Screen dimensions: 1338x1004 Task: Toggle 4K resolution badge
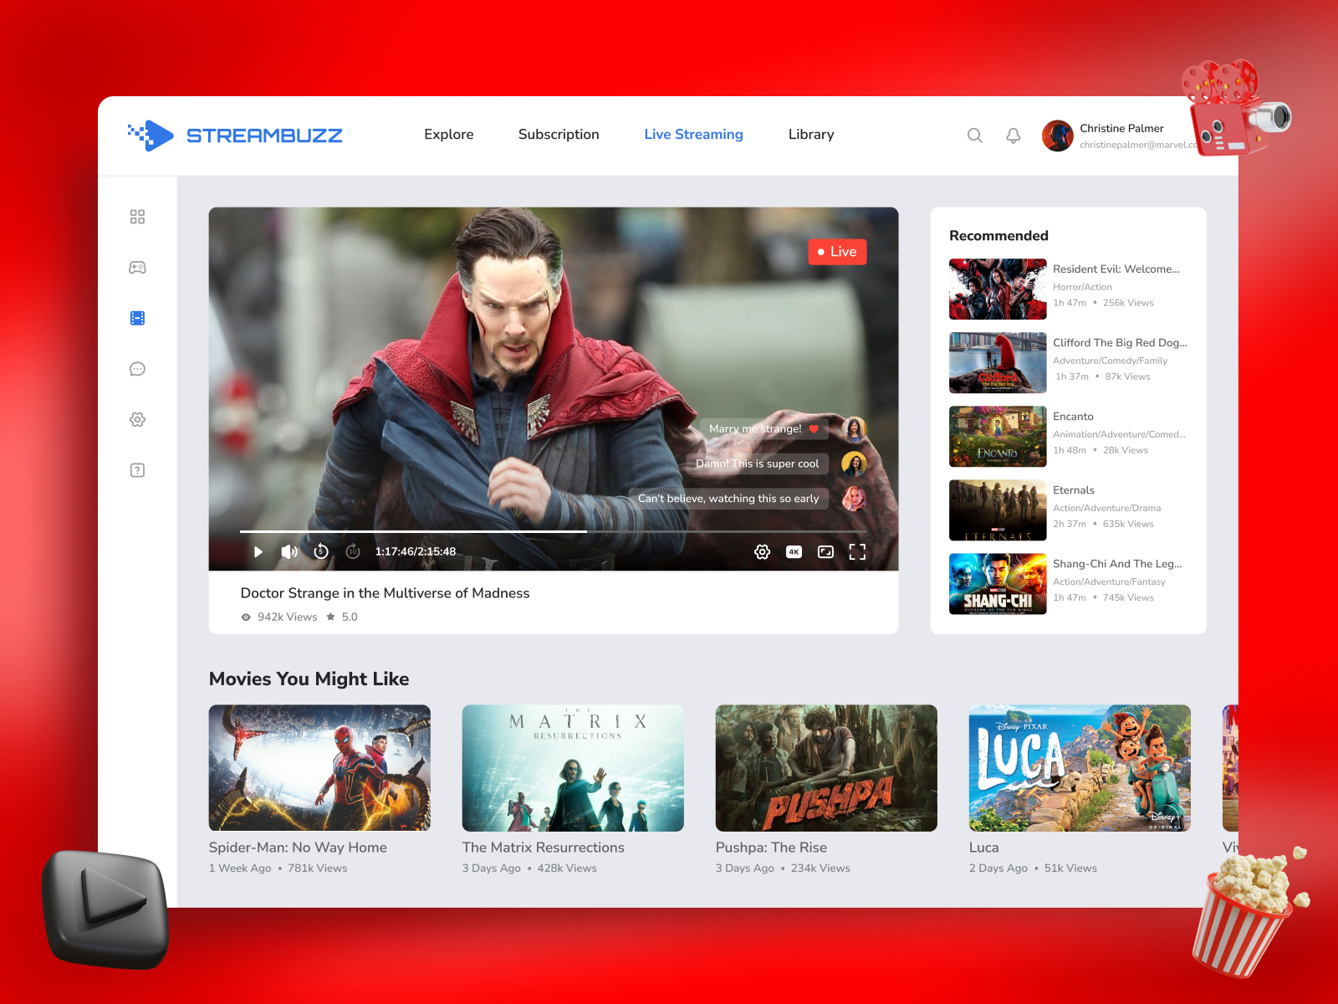coord(794,551)
